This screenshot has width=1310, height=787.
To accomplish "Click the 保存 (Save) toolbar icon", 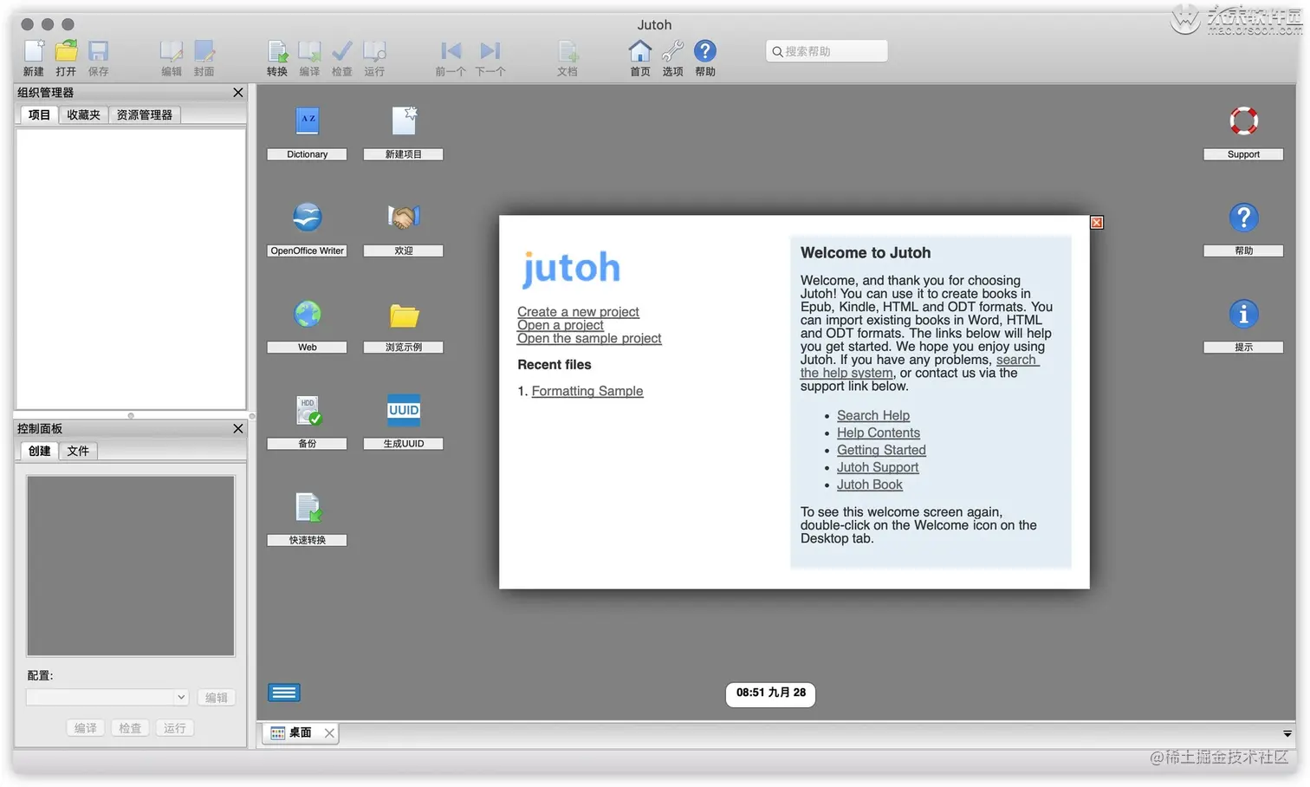I will click(99, 51).
